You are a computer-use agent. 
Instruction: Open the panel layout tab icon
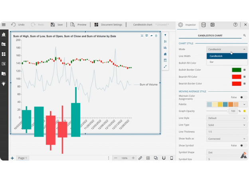point(212,25)
